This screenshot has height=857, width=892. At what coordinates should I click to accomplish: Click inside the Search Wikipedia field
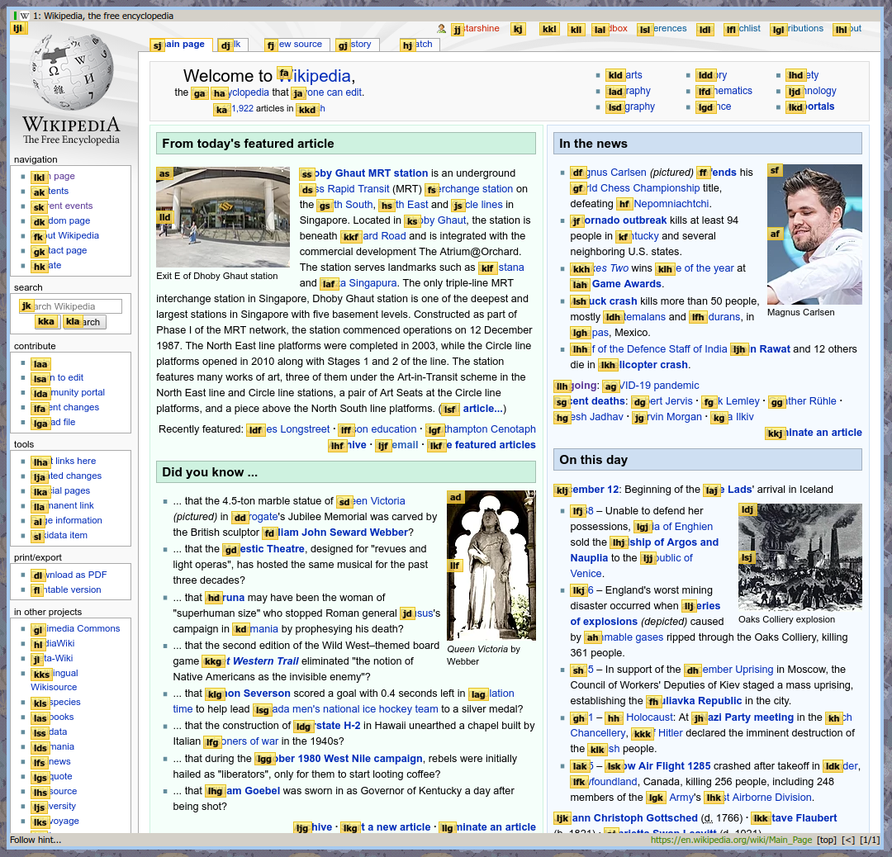click(70, 306)
